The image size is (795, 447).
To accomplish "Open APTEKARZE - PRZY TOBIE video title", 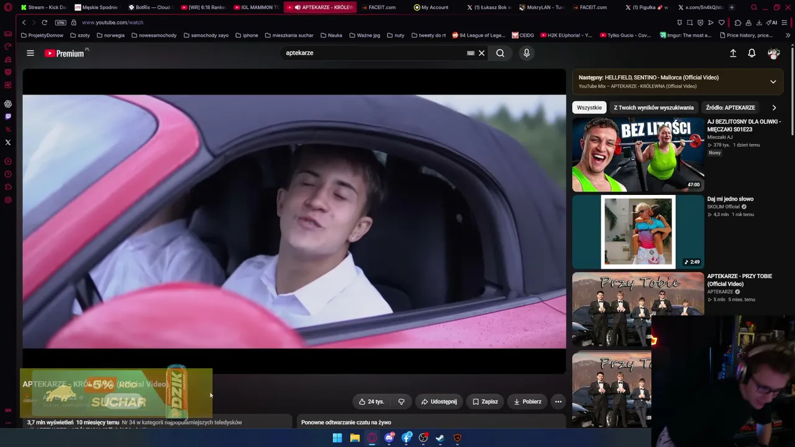I will point(739,280).
